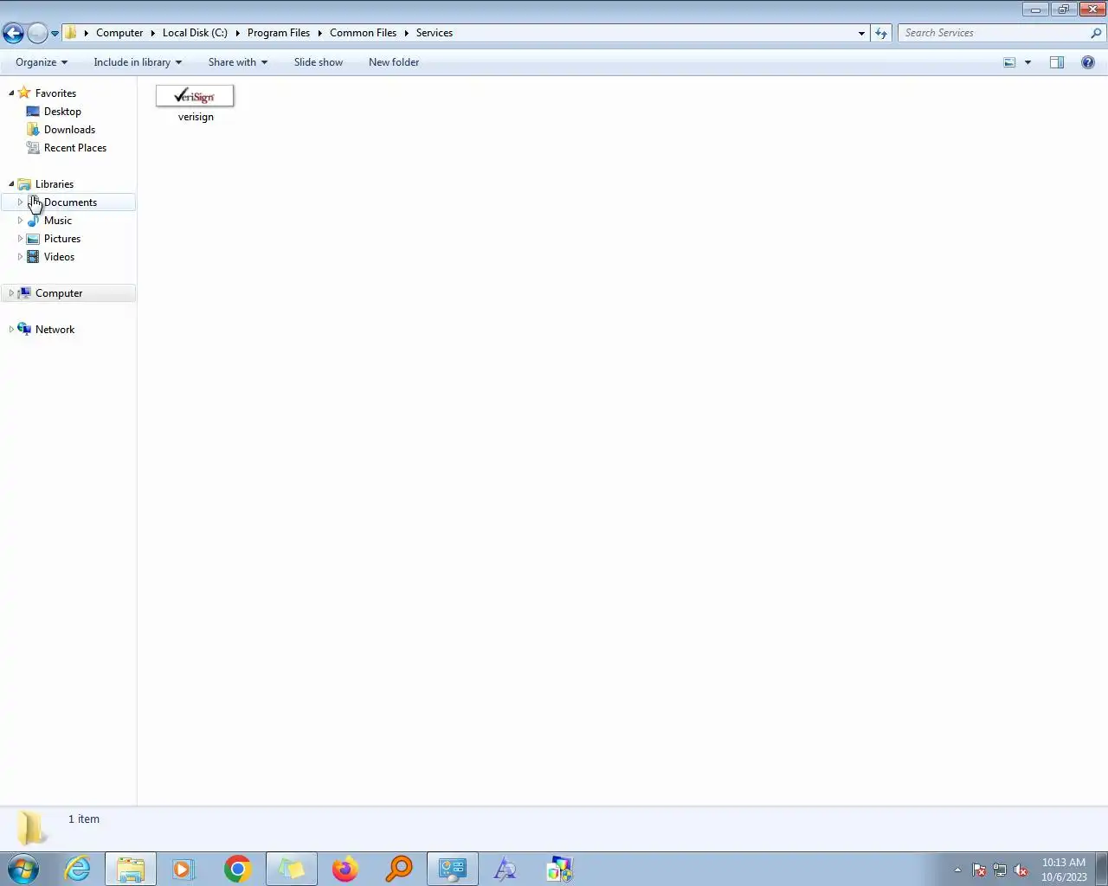Open the view options dropdown arrow
Screen dimensions: 1108x886
pyautogui.click(x=1027, y=62)
